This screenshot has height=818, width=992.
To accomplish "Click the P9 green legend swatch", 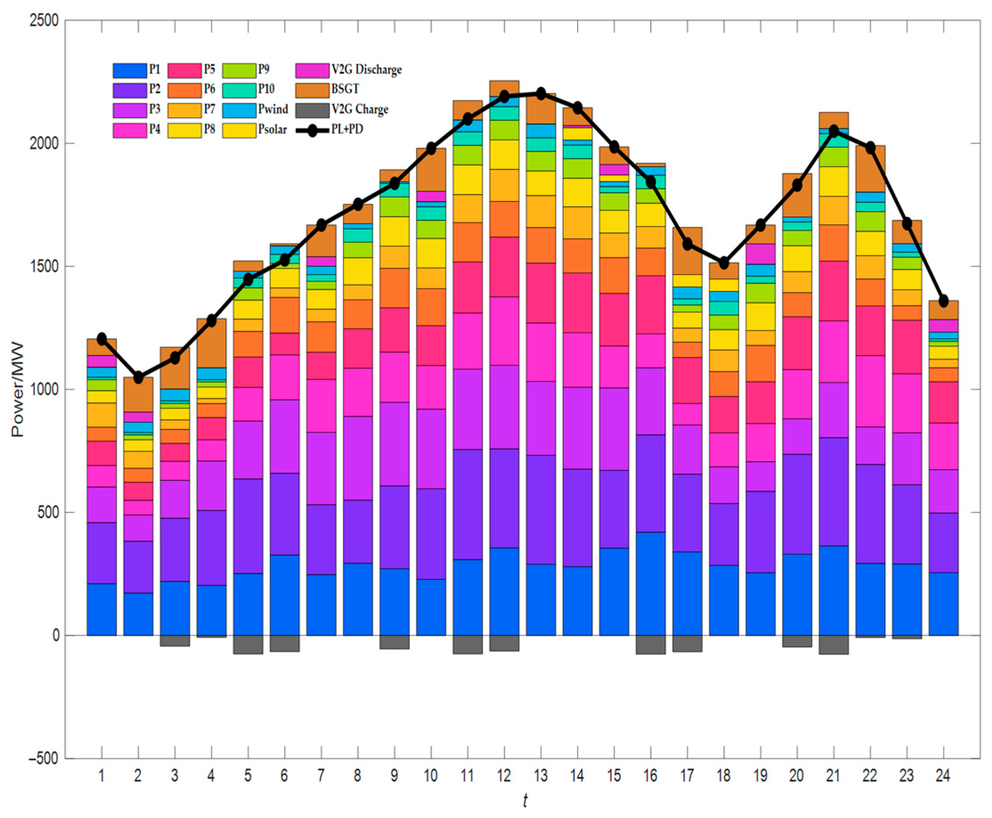I will (x=239, y=70).
